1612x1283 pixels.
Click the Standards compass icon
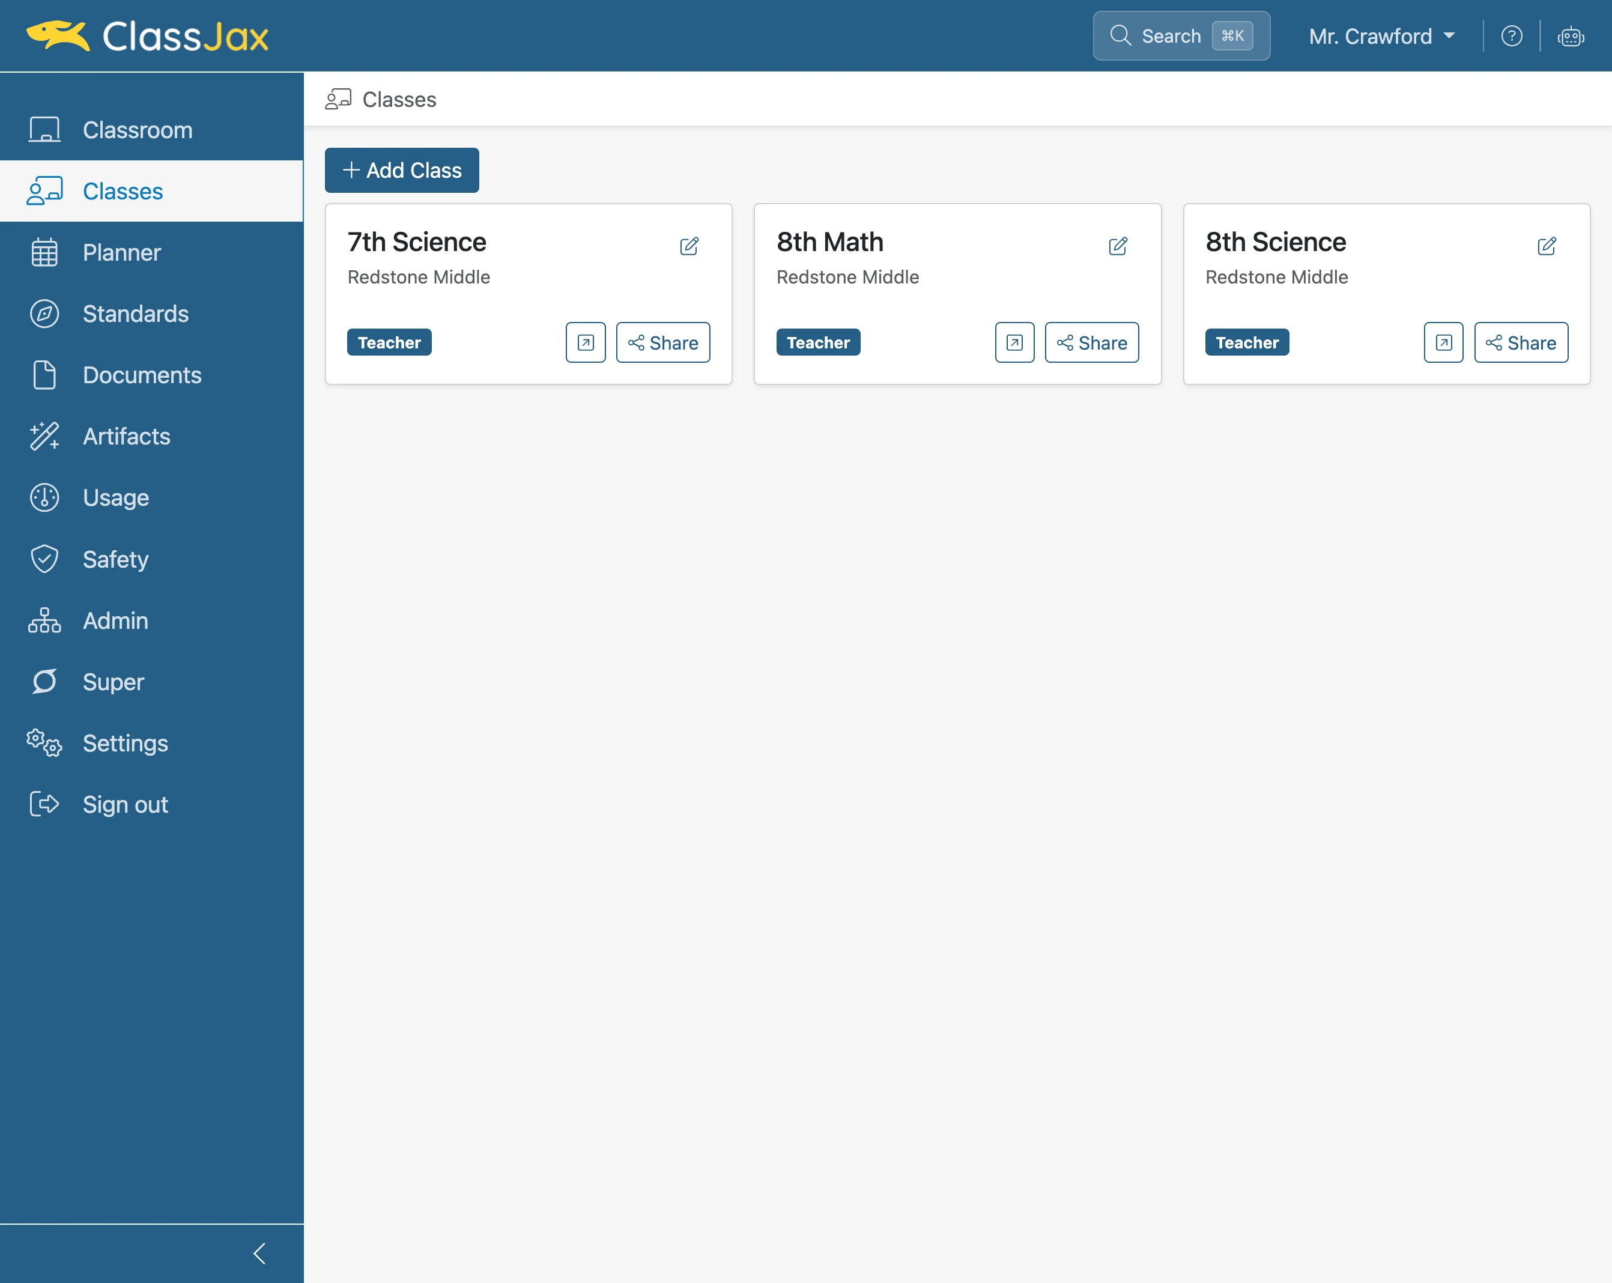click(45, 314)
